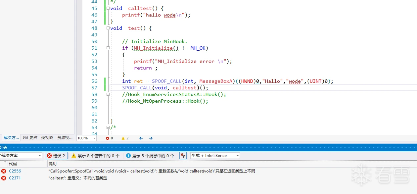Open error code C2371 link

pyautogui.click(x=15, y=178)
